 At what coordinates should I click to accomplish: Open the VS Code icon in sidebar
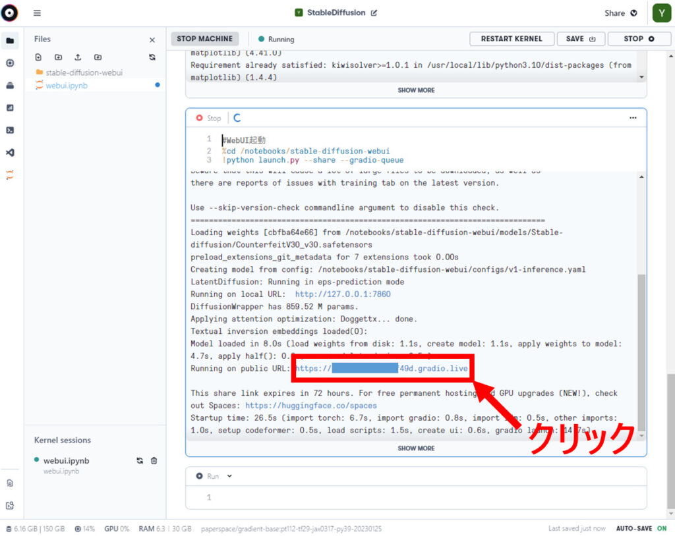(10, 152)
